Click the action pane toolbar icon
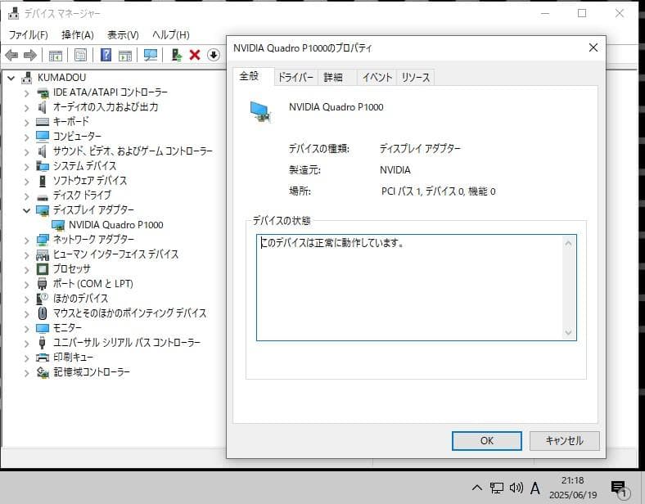 click(125, 55)
